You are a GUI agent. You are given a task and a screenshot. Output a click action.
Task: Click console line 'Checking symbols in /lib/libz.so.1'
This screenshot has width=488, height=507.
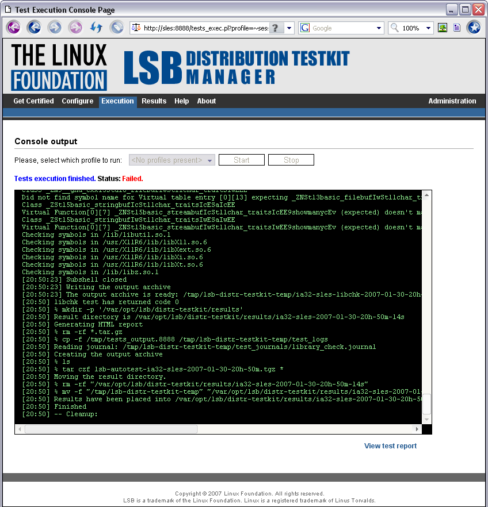[x=90, y=272]
